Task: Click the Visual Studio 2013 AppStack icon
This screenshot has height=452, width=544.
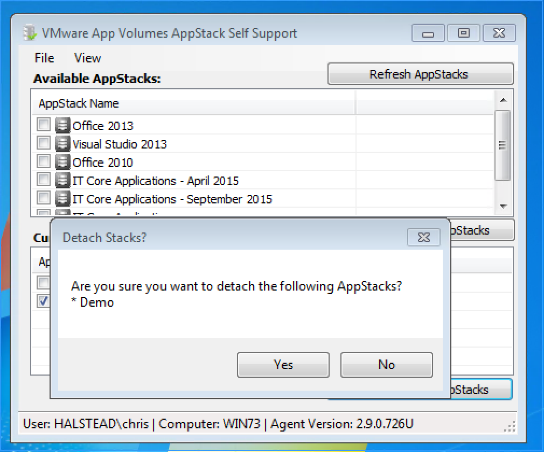Action: pos(64,144)
